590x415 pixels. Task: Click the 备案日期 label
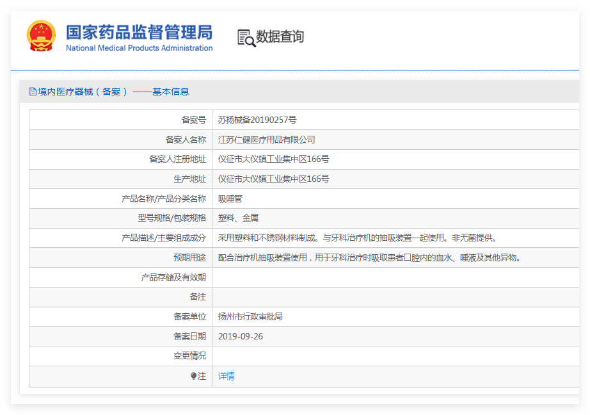189,336
